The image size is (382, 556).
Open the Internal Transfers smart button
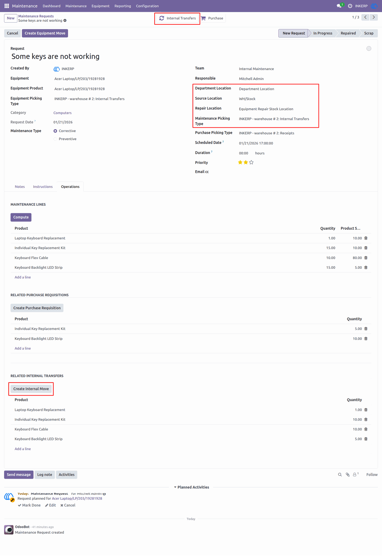177,18
